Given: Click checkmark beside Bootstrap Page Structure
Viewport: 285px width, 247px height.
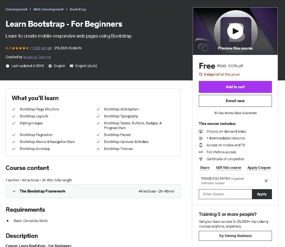Looking at the screenshot, I should tap(14, 109).
